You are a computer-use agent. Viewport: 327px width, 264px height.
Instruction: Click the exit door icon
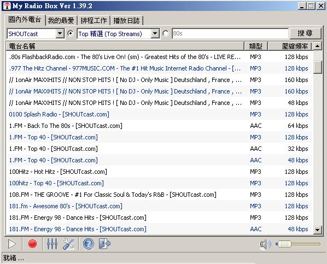104,244
